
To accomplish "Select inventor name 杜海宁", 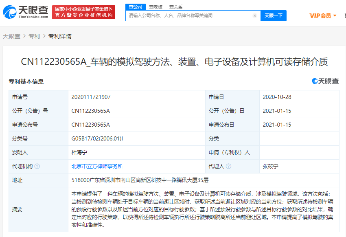I will [x=79, y=152].
